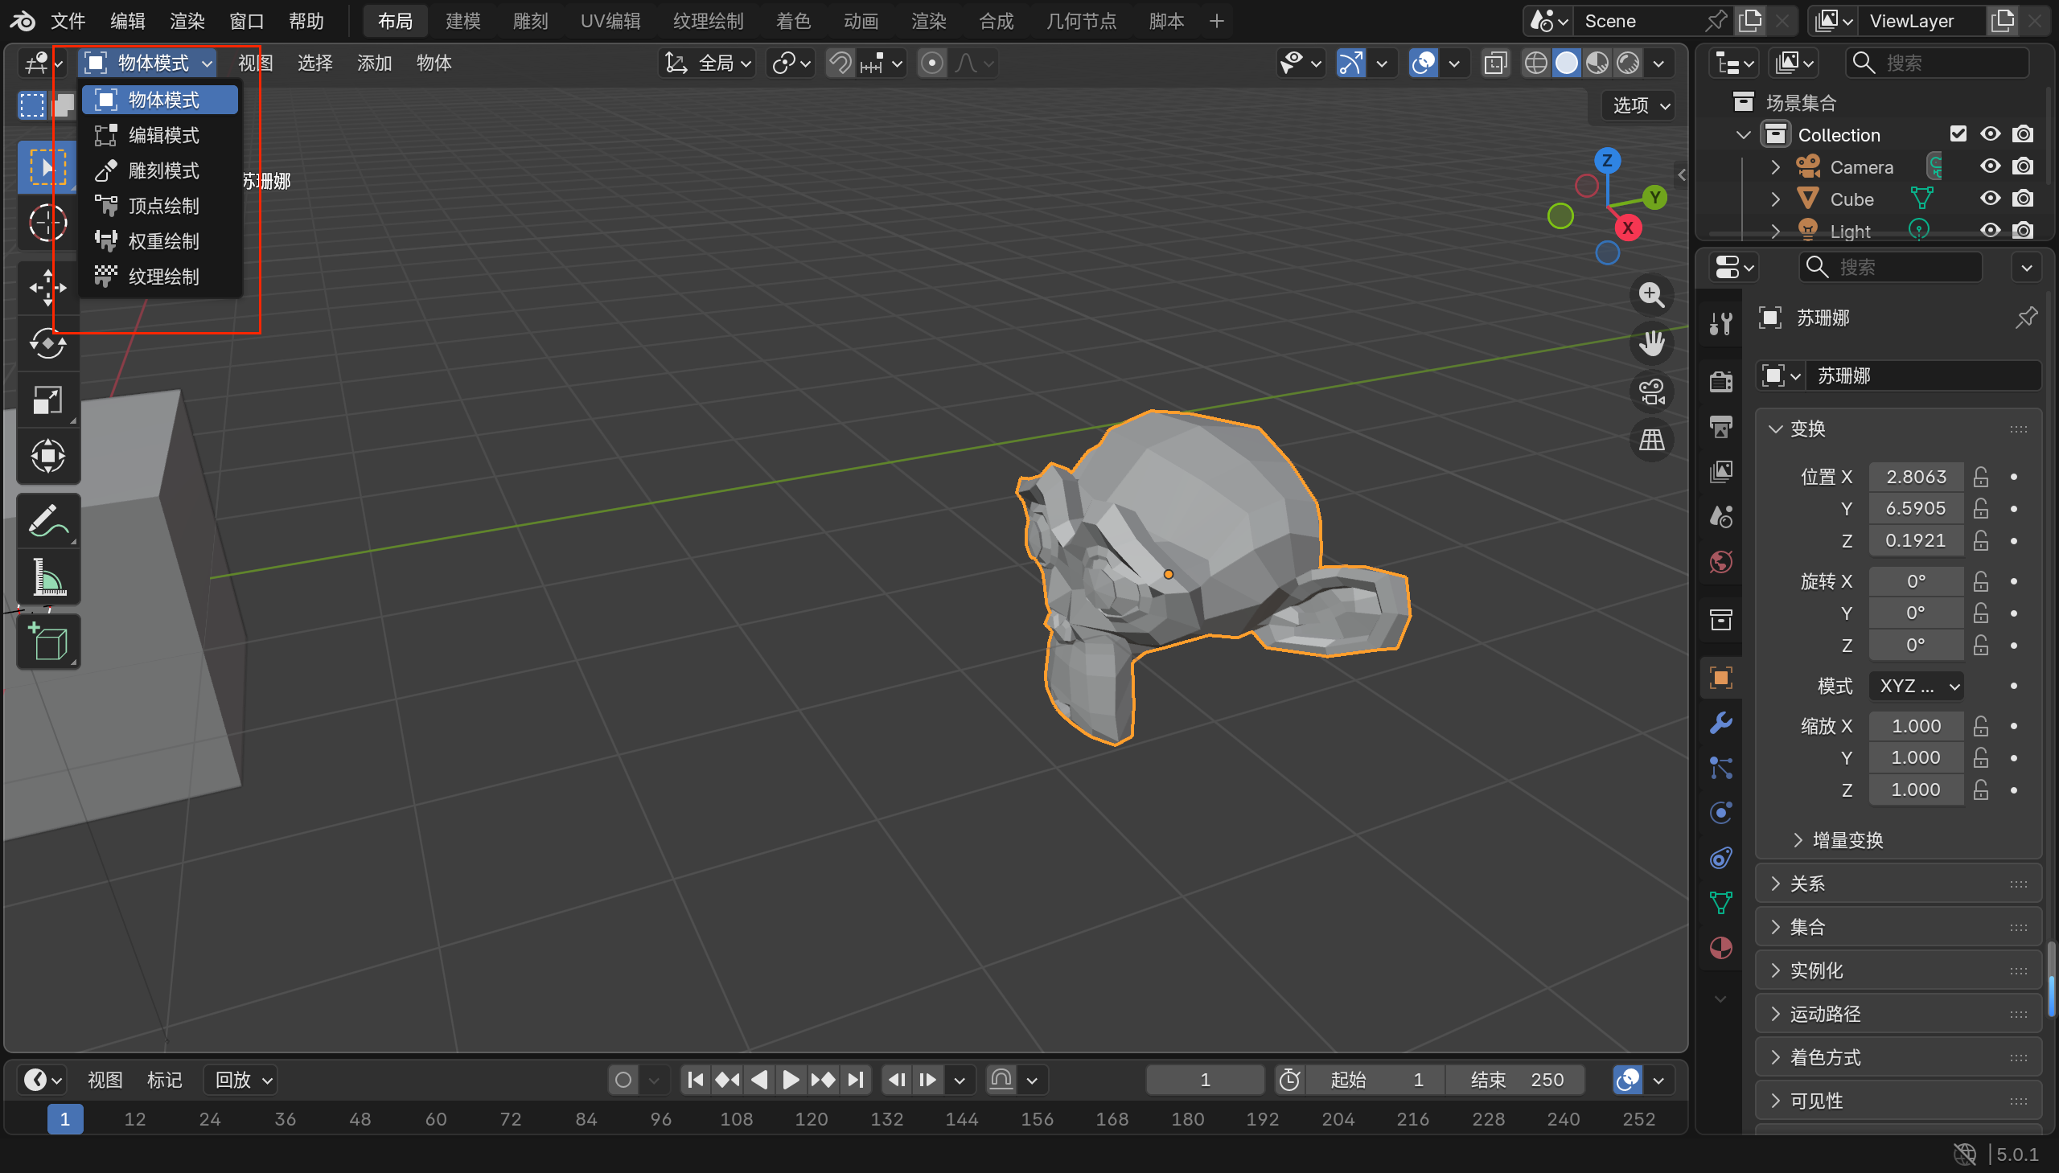Click the 位置 X value field
2059x1173 pixels.
tap(1916, 477)
